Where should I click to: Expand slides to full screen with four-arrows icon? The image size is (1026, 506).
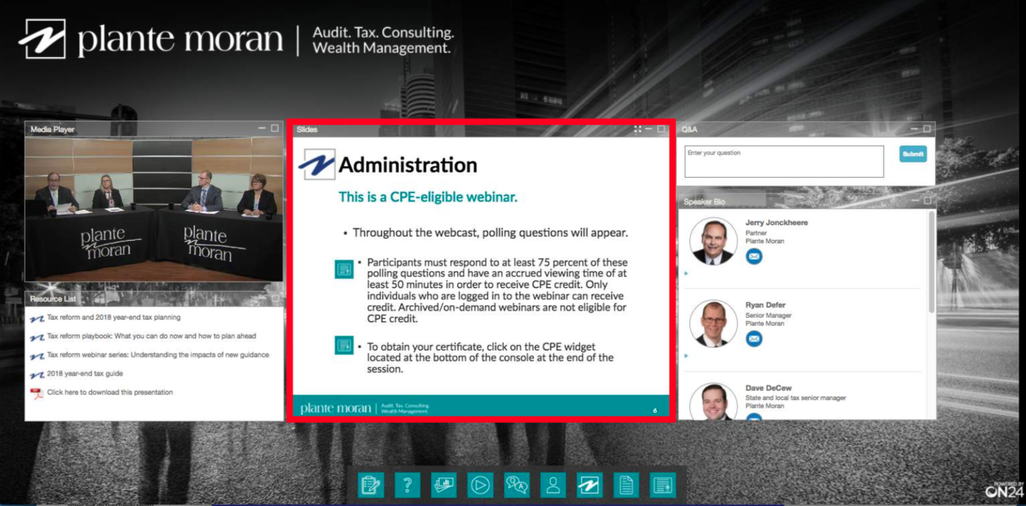tap(638, 129)
